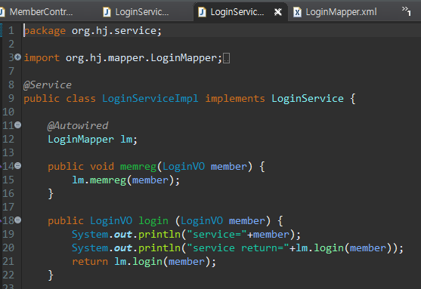Image resolution: width=421 pixels, height=289 pixels.
Task: Click line number 9 in the gutter
Action: pos(11,98)
